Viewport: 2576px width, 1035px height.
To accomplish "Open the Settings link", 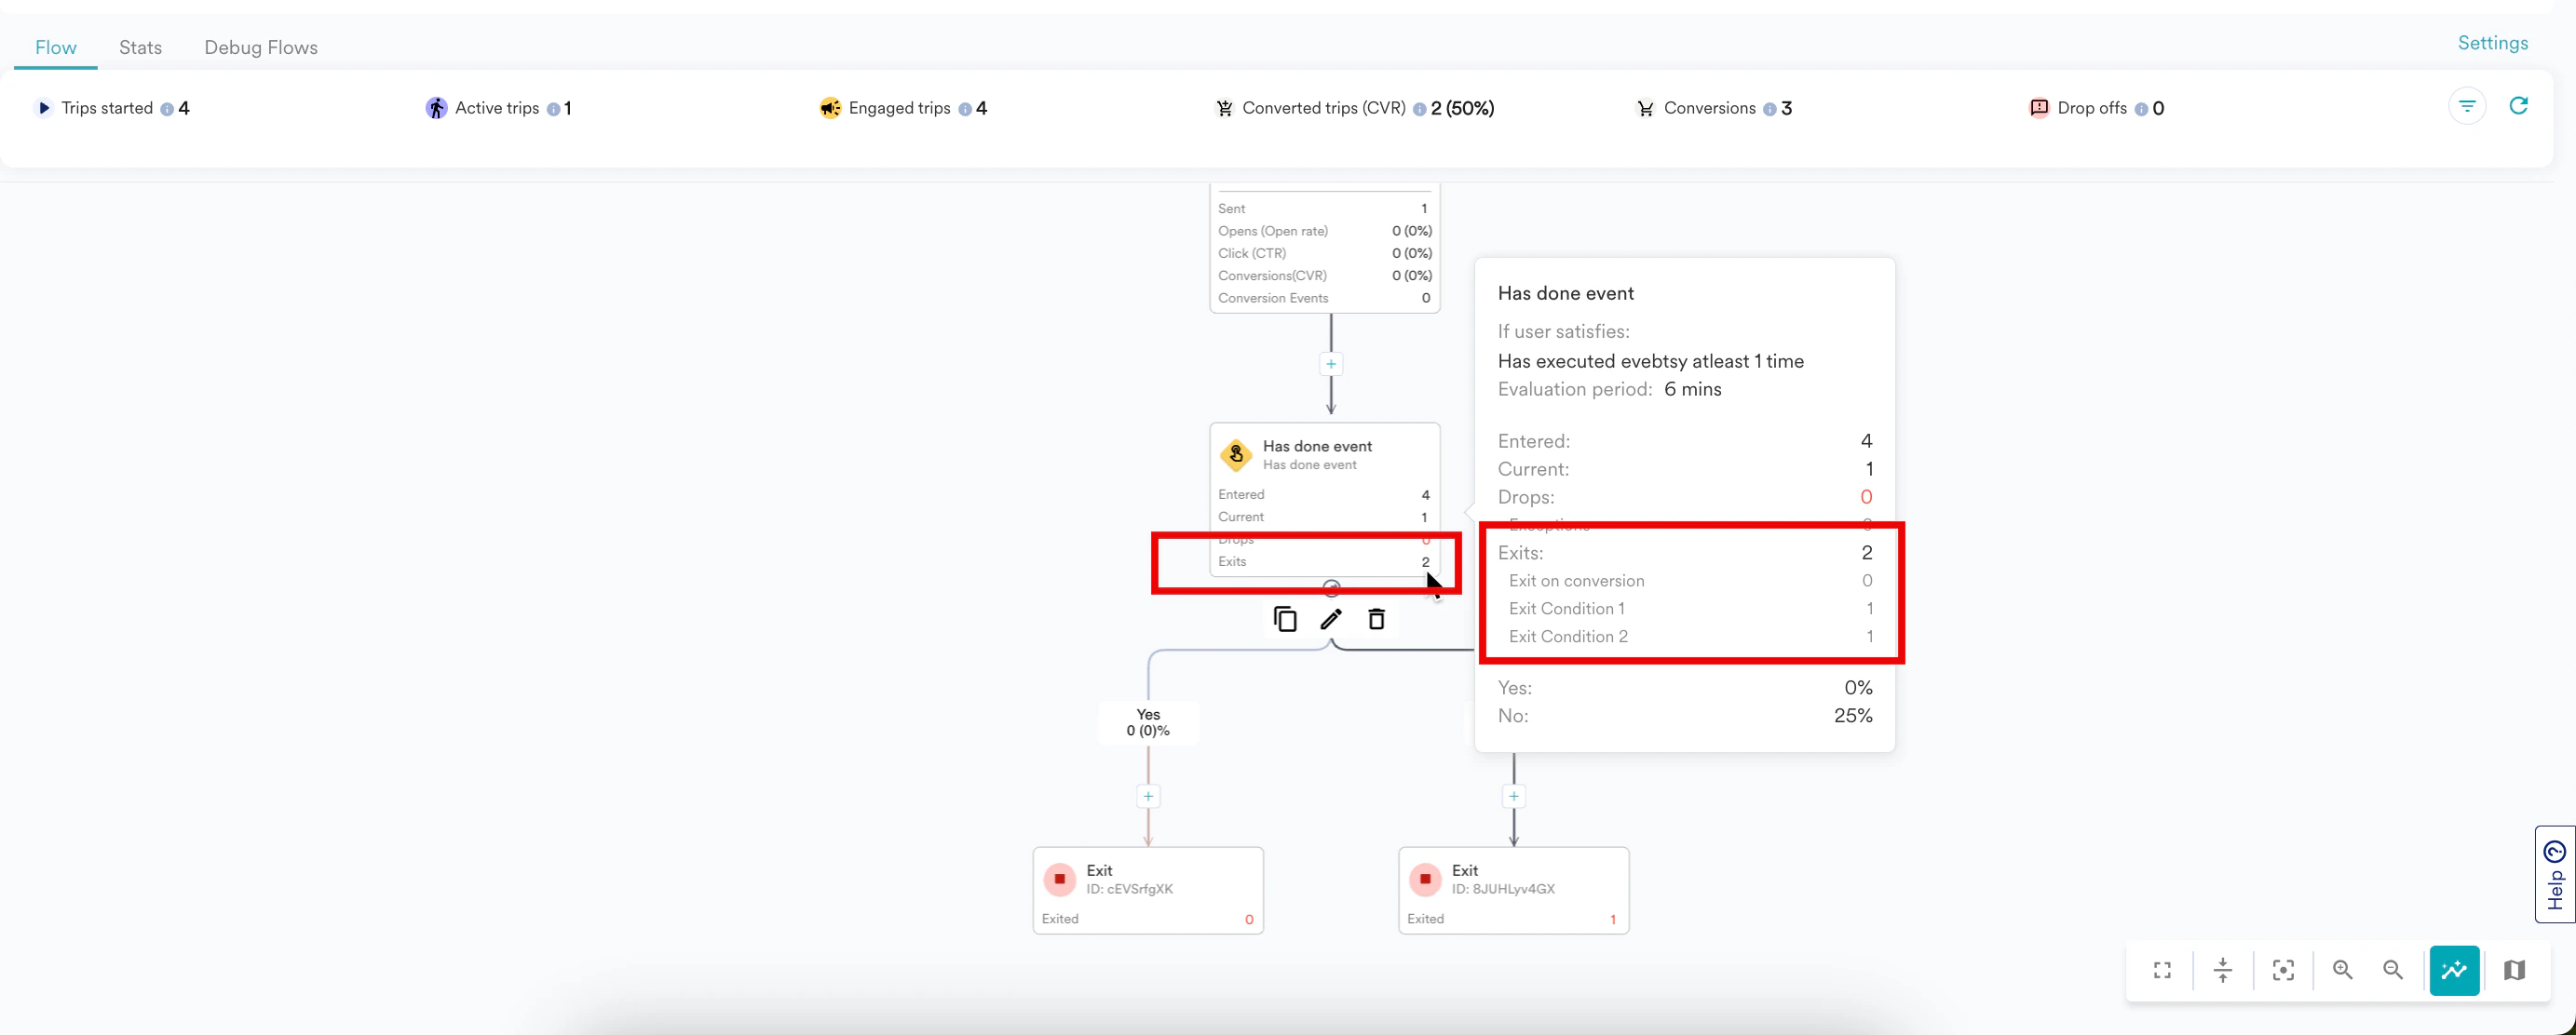I will click(2492, 43).
